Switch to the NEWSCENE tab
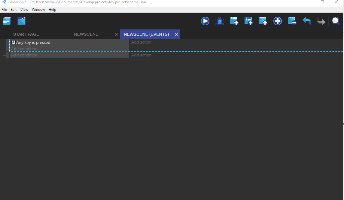This screenshot has height=200, width=344. tap(86, 34)
